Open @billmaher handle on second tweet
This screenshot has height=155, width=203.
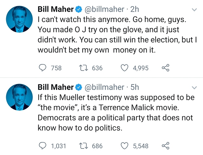point(104,87)
